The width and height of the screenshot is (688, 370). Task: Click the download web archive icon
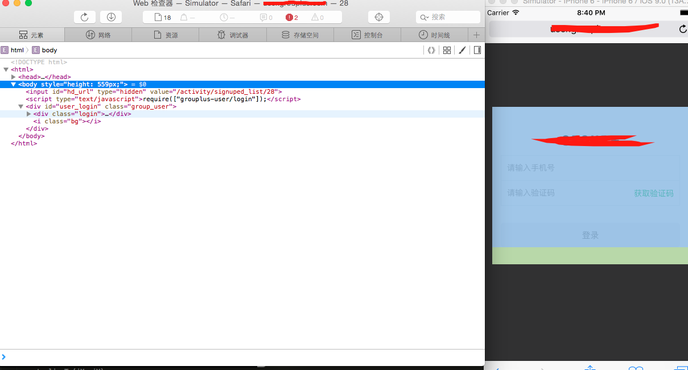111,17
